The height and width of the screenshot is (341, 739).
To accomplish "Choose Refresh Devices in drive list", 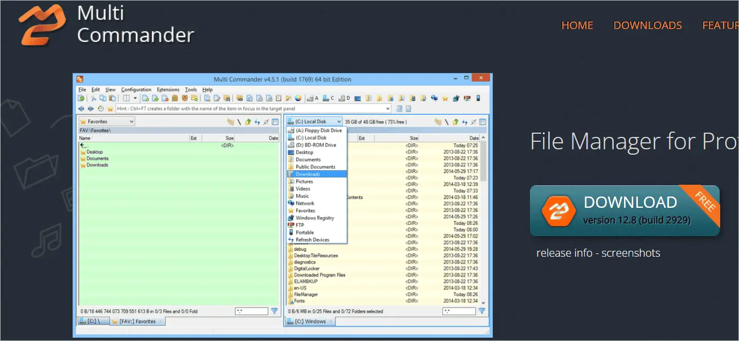I will point(317,240).
